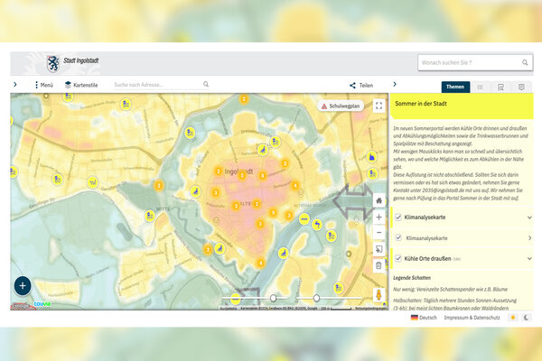Click the round dark plus button on the map
Image resolution: width=542 pixels, height=361 pixels.
23,286
